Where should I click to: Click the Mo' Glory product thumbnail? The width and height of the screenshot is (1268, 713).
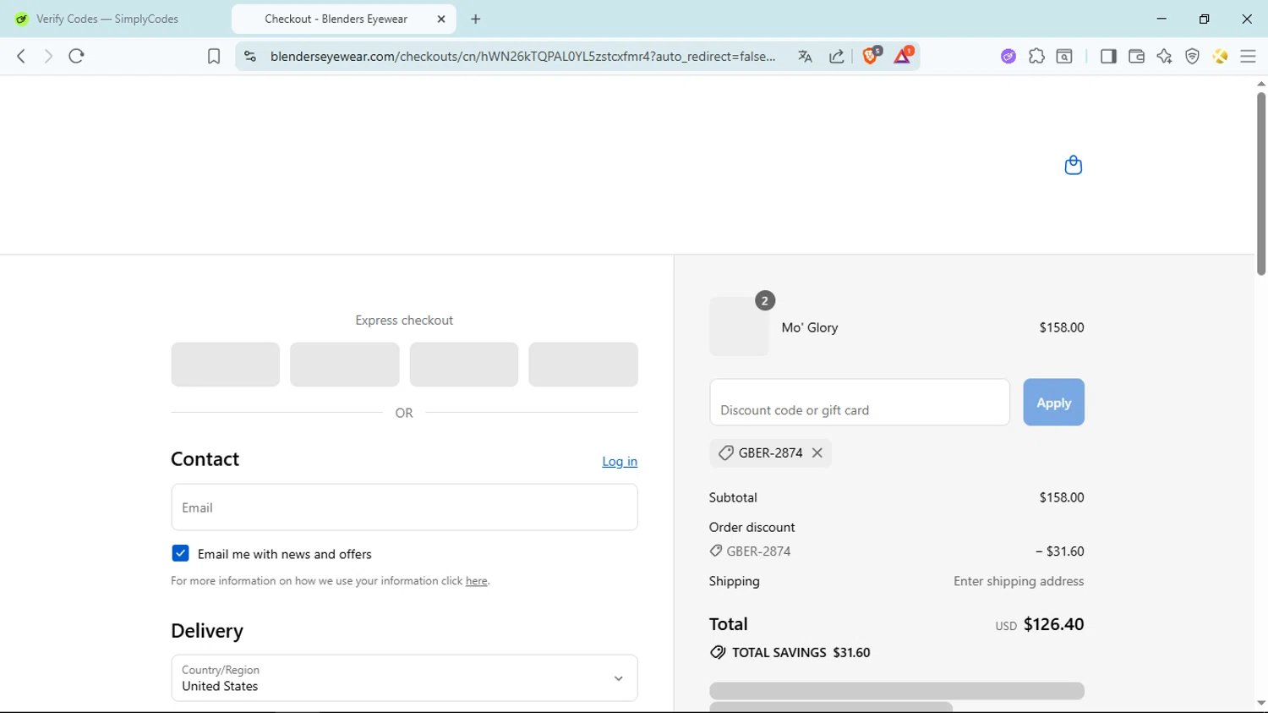pyautogui.click(x=739, y=326)
